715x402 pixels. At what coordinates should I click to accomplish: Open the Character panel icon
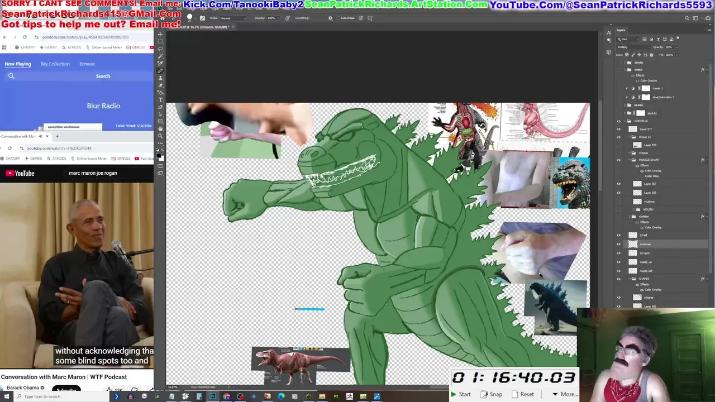[609, 33]
